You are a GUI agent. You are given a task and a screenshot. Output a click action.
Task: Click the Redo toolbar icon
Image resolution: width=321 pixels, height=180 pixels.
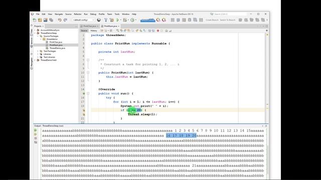(x=65, y=20)
